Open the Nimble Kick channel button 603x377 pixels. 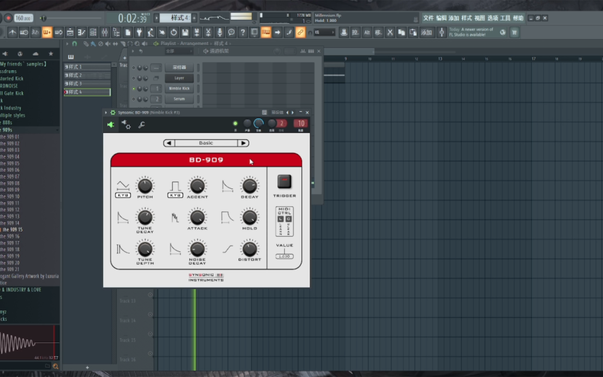tap(179, 88)
